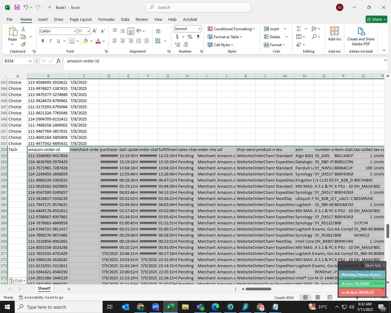Open Fill Color dropdown arrow

tap(91, 41)
